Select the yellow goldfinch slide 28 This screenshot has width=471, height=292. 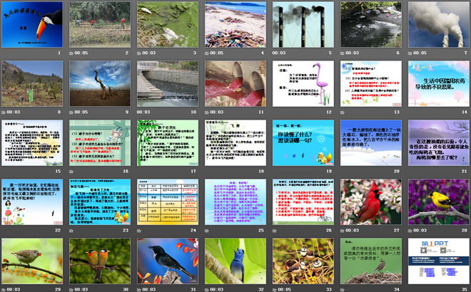coord(437,202)
